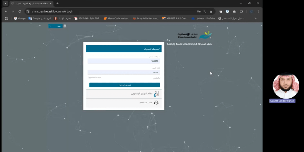
Task: Click the camera extension icon
Action: coord(234,11)
